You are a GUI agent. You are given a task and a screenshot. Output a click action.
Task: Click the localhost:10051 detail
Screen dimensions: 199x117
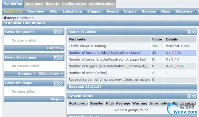(178, 46)
